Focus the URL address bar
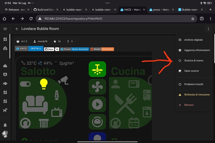 click(116, 19)
